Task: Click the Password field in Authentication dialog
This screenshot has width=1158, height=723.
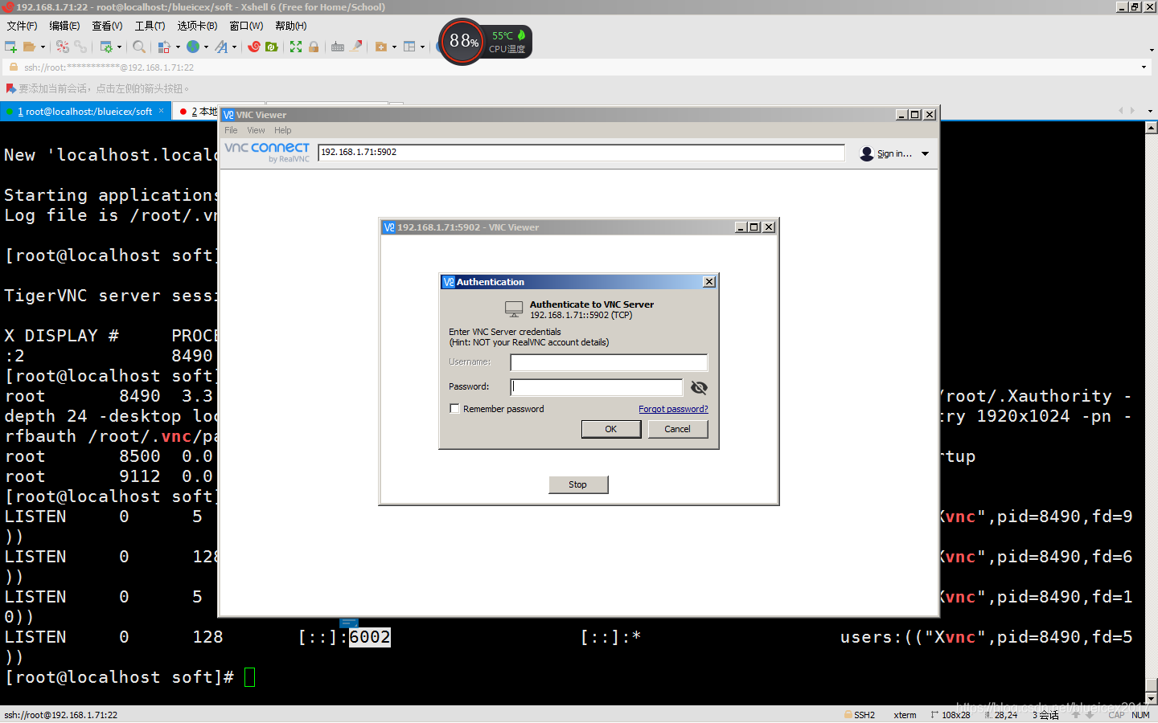Action: [597, 387]
